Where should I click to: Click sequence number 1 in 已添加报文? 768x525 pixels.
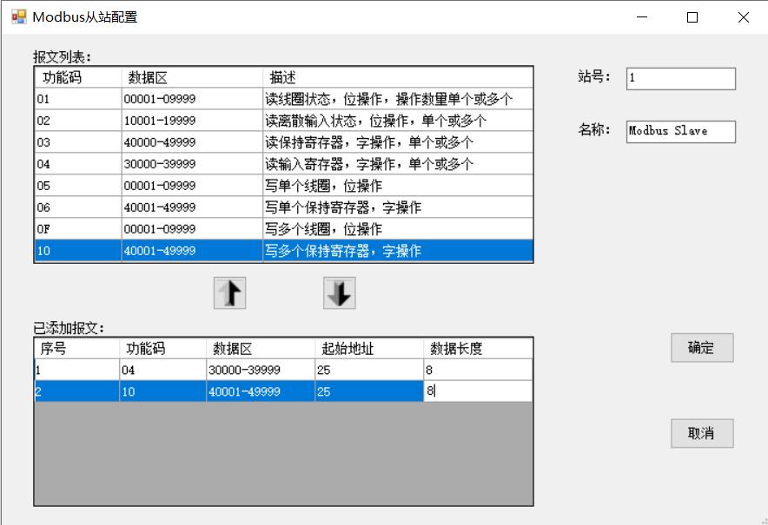click(x=77, y=370)
